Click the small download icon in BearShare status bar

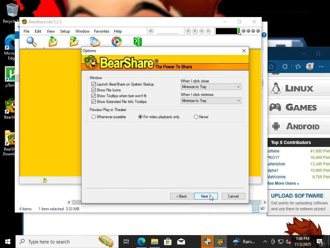[x=45, y=181]
